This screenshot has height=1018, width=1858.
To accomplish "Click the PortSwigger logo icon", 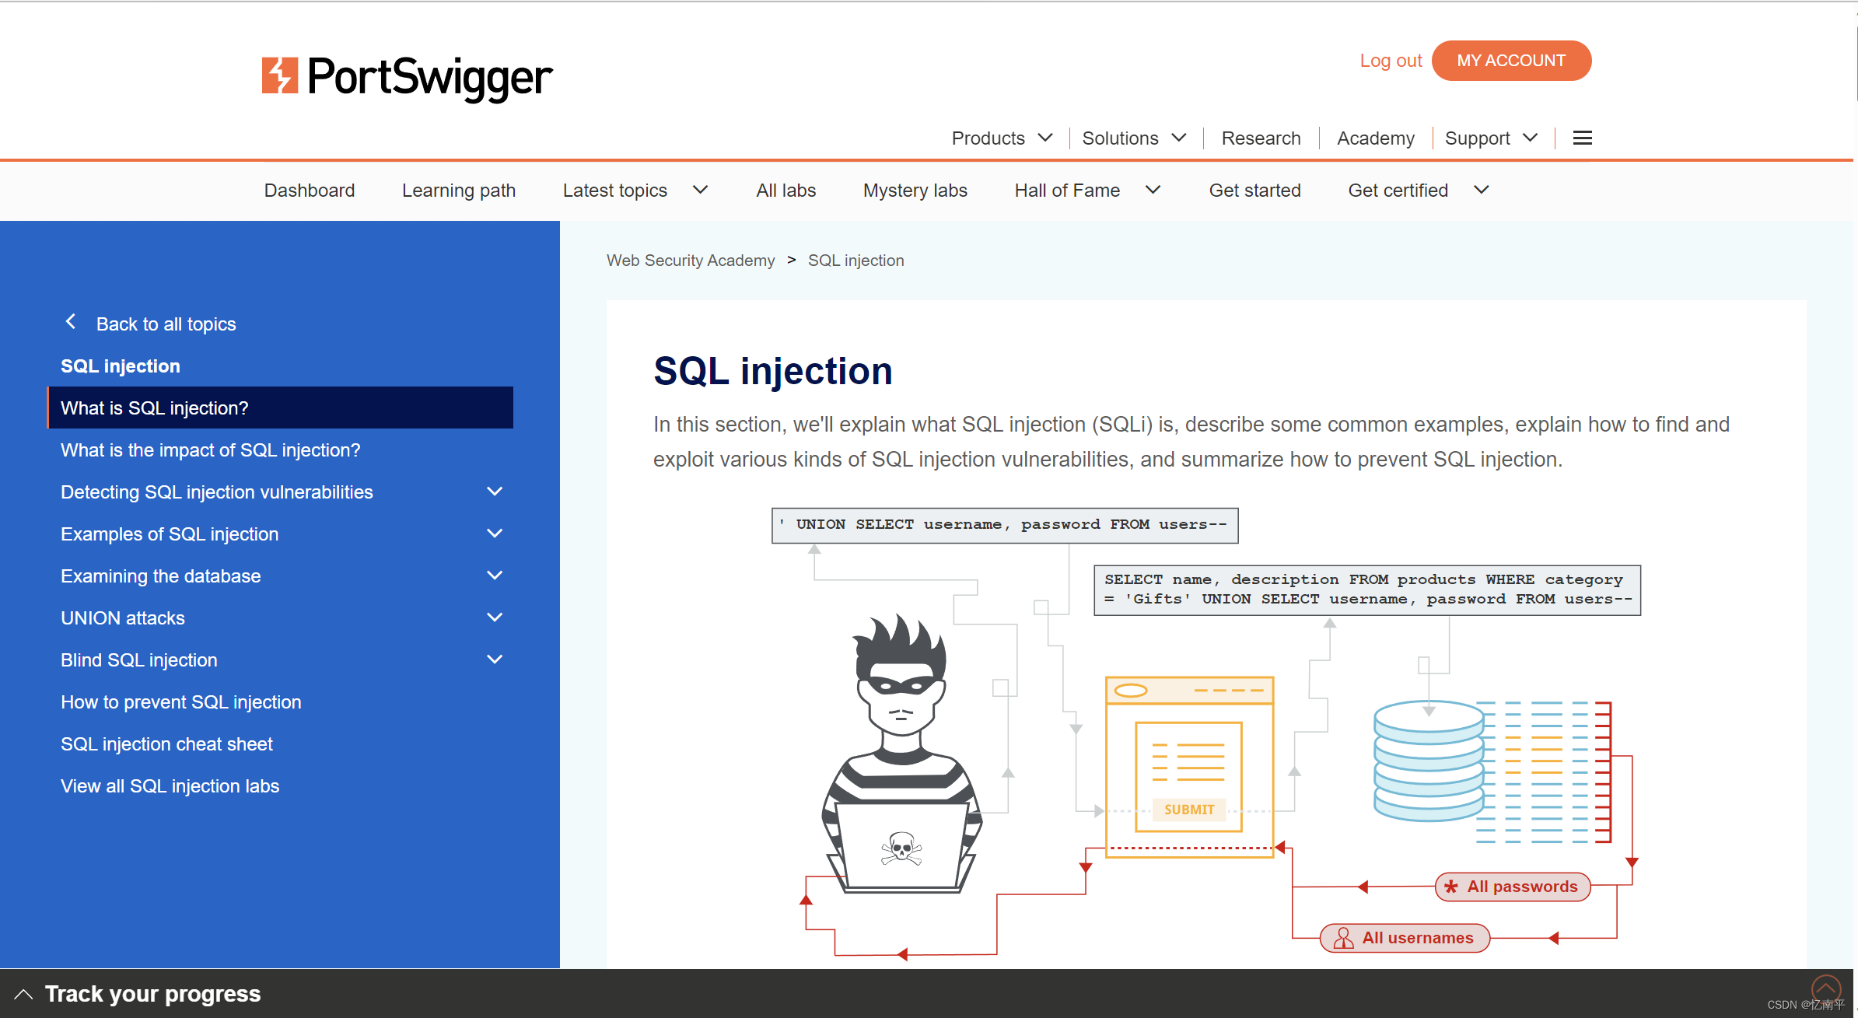I will pyautogui.click(x=279, y=75).
